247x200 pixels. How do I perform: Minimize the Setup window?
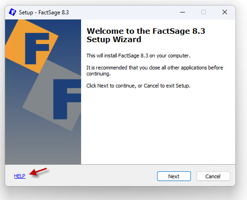tap(183, 12)
